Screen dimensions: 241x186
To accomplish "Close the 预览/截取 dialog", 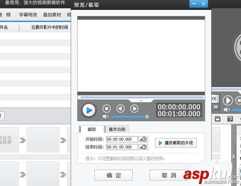I will pos(203,4).
